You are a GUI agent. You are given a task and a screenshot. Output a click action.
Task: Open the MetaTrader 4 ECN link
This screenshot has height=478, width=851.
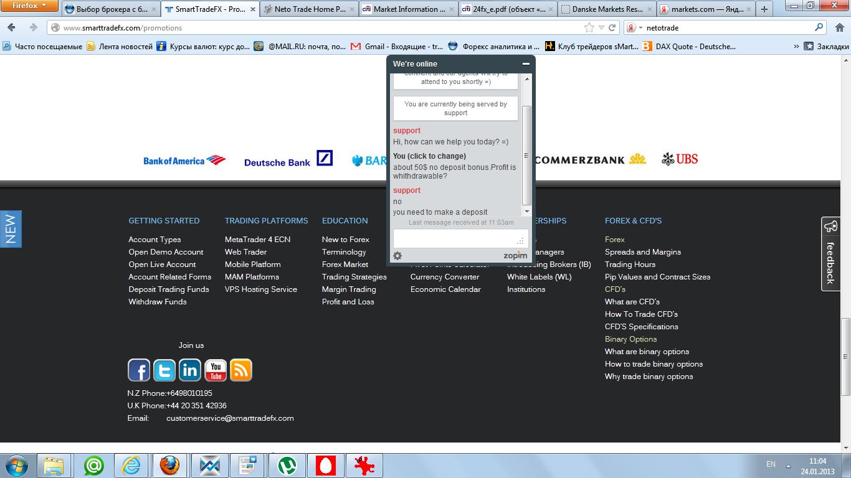257,240
